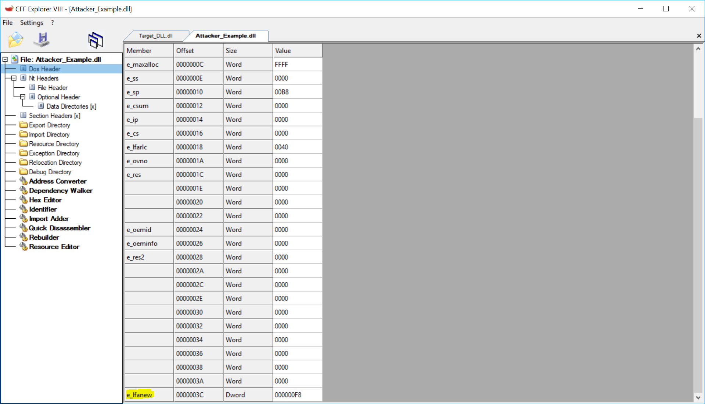The image size is (705, 404).
Task: Select the highlighted e_lfanew member cell
Action: click(149, 395)
